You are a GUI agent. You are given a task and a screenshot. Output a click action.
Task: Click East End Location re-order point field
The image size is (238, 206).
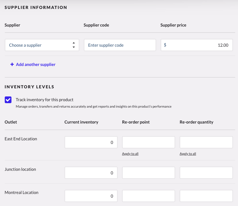(x=149, y=142)
